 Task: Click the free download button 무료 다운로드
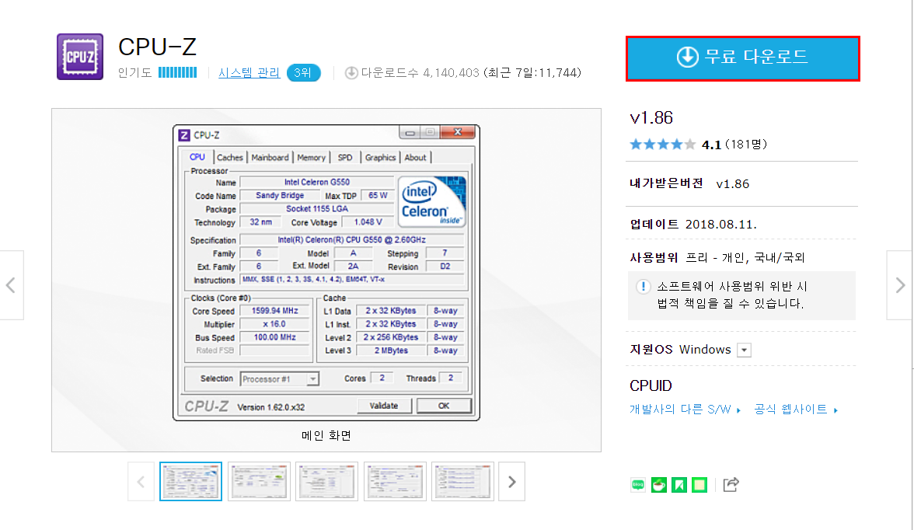pyautogui.click(x=743, y=58)
